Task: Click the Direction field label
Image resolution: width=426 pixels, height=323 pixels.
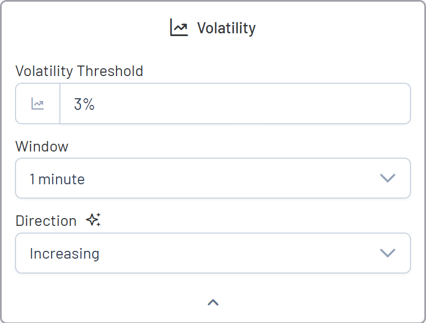Action: click(x=46, y=221)
